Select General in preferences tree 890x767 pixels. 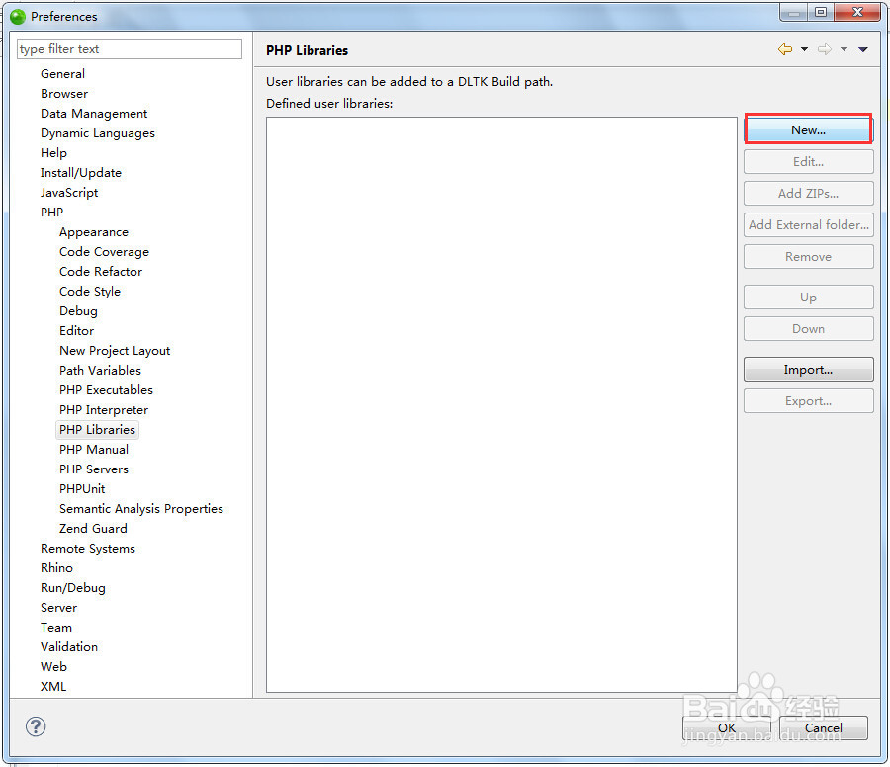(x=62, y=74)
